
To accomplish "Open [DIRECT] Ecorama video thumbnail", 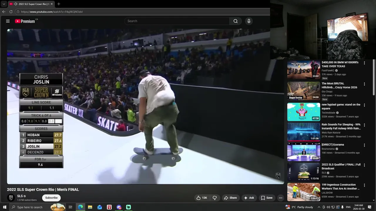I will pyautogui.click(x=304, y=152).
